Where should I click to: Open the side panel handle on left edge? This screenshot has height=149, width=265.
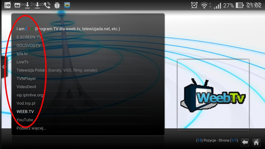[4, 67]
